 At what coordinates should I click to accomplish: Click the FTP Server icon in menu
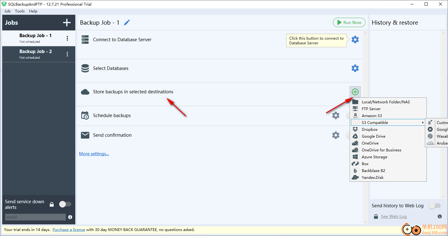click(355, 109)
